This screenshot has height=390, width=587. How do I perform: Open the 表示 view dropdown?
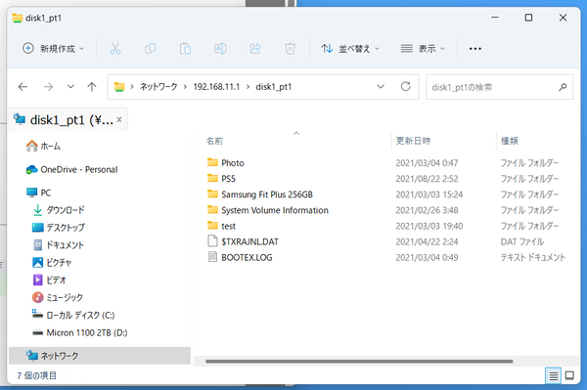[423, 49]
